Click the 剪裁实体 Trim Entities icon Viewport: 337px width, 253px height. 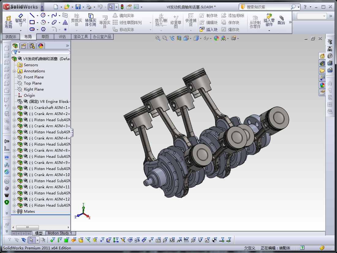(x=77, y=20)
